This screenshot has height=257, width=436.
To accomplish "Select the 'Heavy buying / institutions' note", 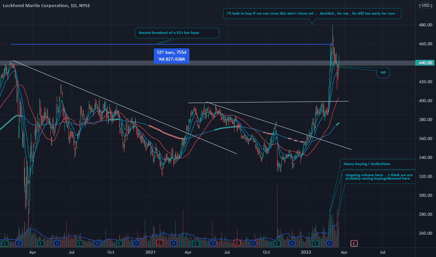I will pos(378,164).
